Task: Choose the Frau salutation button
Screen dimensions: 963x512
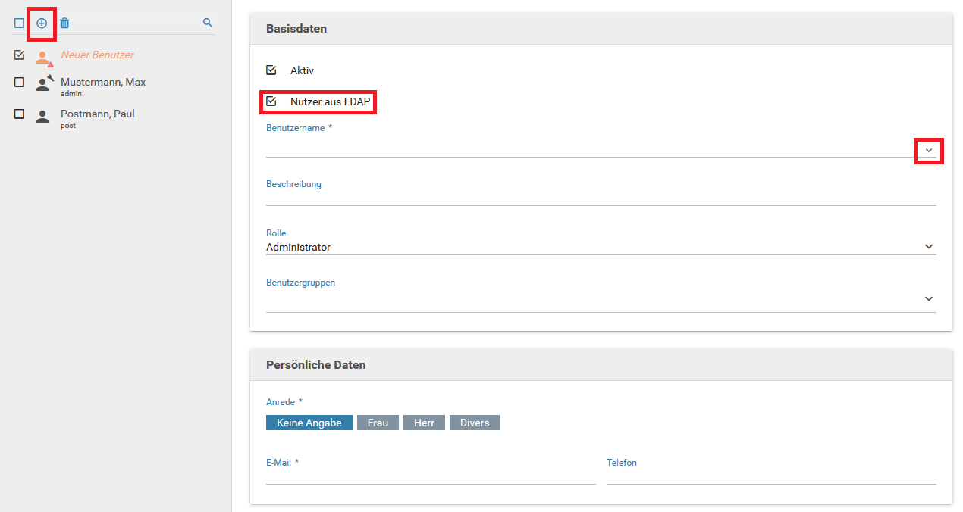Action: point(378,423)
